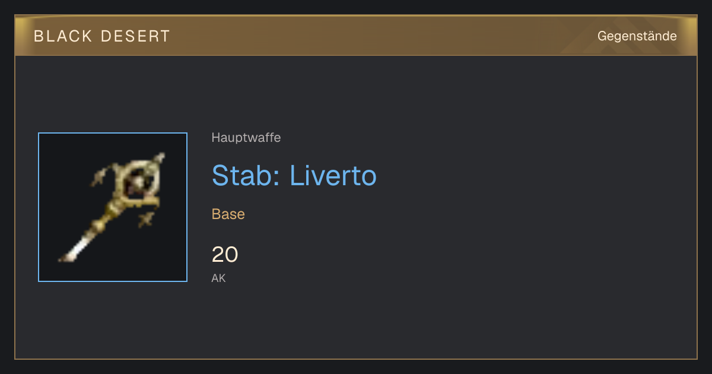Open the Stab: Liverto item title
712x374 pixels.
(x=294, y=175)
